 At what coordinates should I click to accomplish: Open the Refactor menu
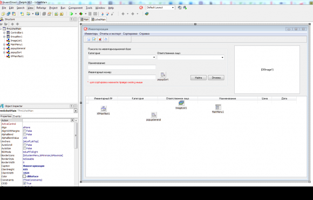41,8
